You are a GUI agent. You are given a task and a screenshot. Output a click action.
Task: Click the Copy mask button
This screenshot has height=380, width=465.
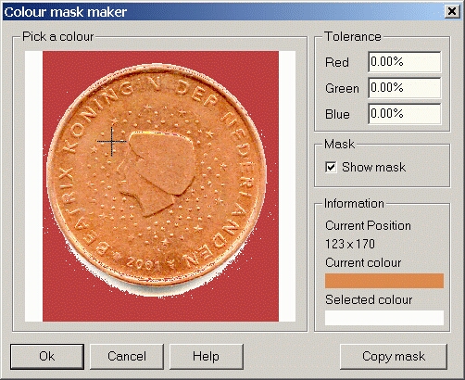tap(394, 357)
